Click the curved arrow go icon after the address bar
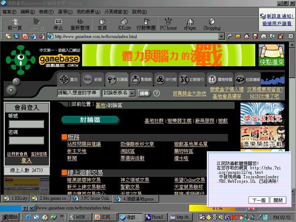The width and height of the screenshot is (296, 222). click(x=230, y=36)
